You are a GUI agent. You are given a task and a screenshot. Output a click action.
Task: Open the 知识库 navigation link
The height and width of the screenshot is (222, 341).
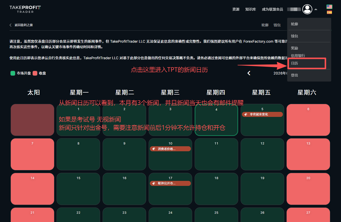pos(250,9)
